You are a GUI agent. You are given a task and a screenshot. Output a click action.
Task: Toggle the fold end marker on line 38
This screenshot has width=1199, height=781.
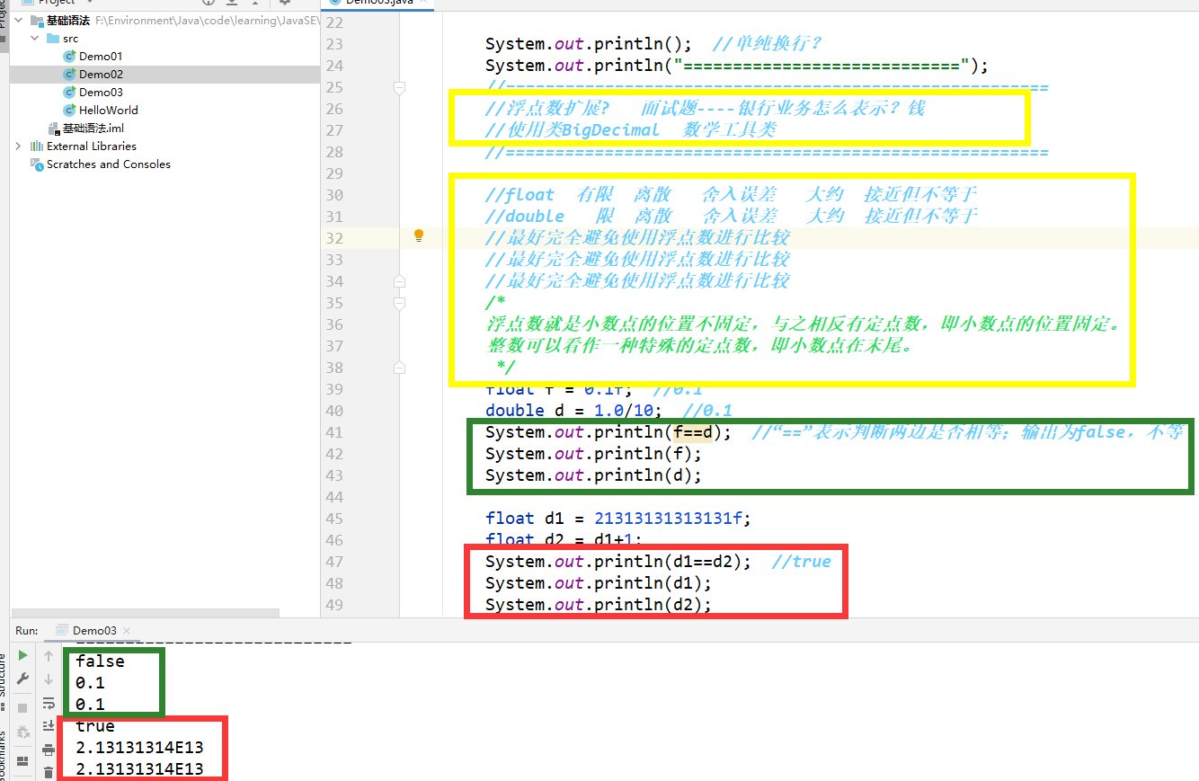coord(400,368)
